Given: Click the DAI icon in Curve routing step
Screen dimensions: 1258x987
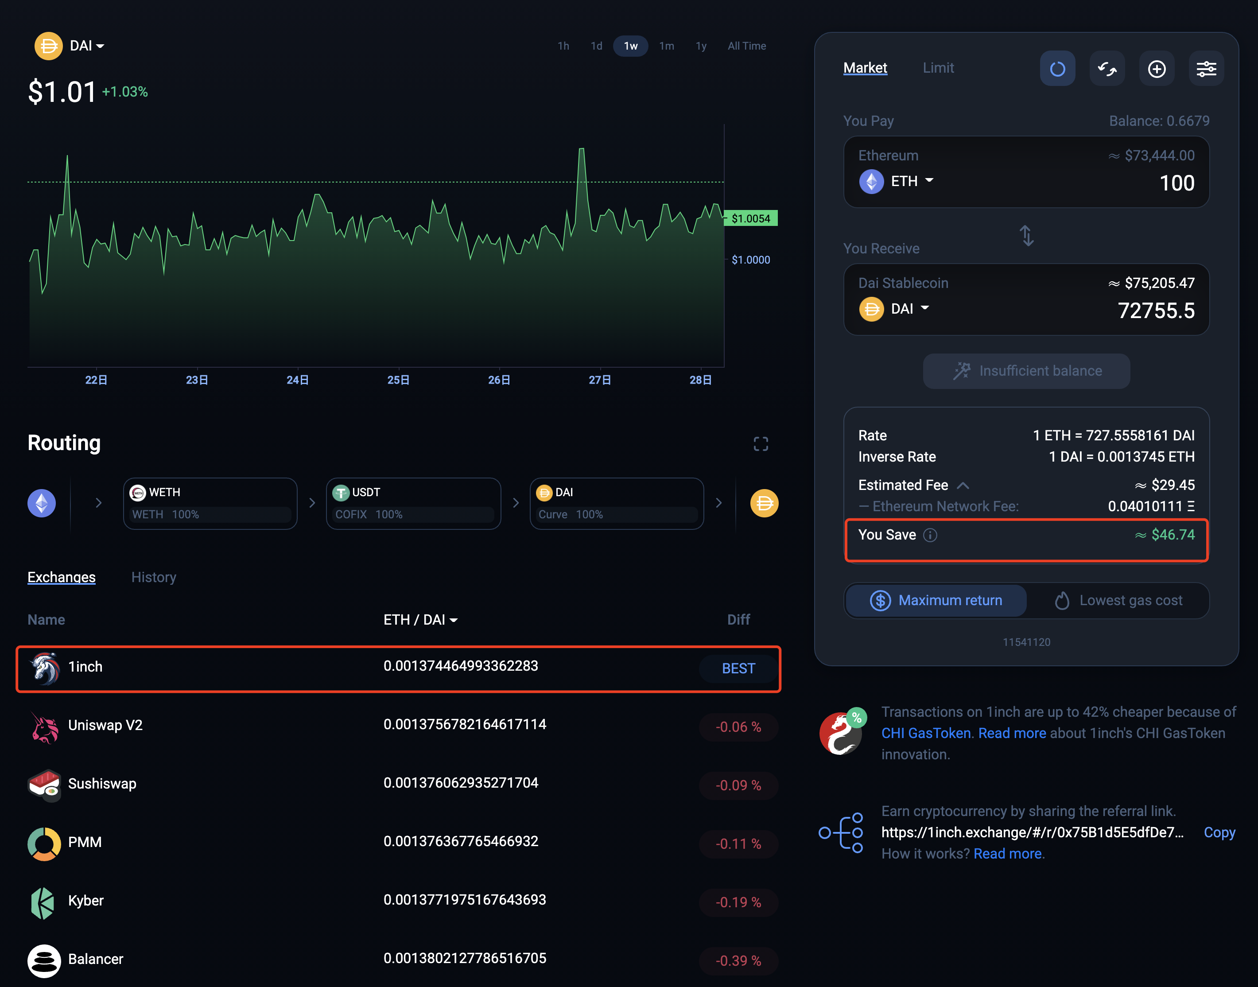Looking at the screenshot, I should [x=544, y=492].
